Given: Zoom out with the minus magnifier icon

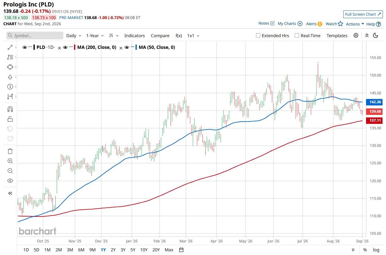Looking at the screenshot, I should 10,171.
